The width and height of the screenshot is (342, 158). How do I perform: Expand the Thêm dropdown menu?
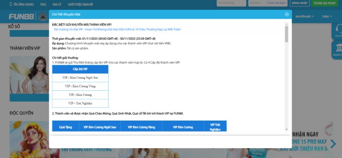coord(327,16)
